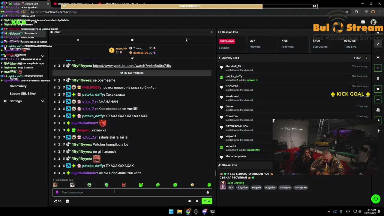Expand the Settings sidebar section chevron
384x216 pixels.
tap(43, 101)
